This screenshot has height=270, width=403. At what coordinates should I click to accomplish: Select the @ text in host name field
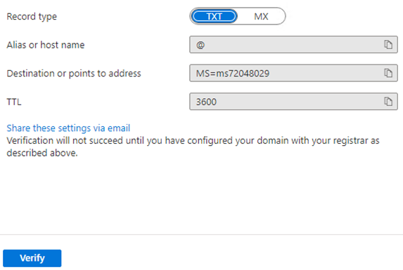pos(200,45)
